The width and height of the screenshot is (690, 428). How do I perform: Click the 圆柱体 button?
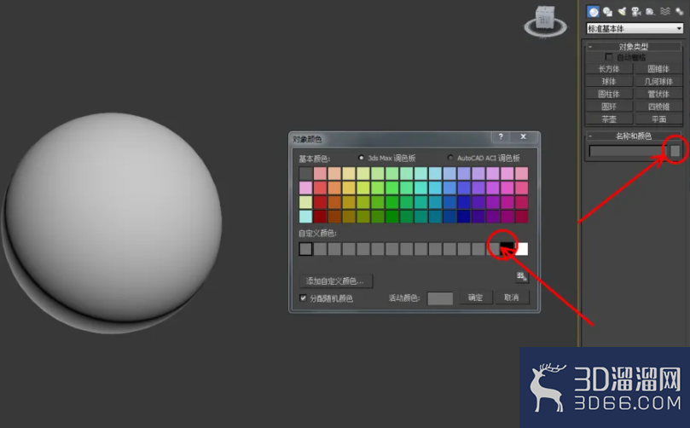(x=609, y=94)
